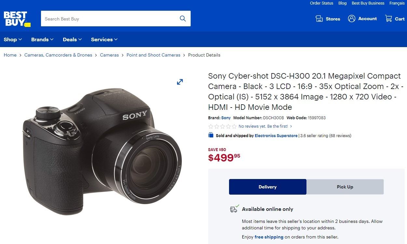
Task: Switch to the Pick Up option
Action: click(x=345, y=187)
